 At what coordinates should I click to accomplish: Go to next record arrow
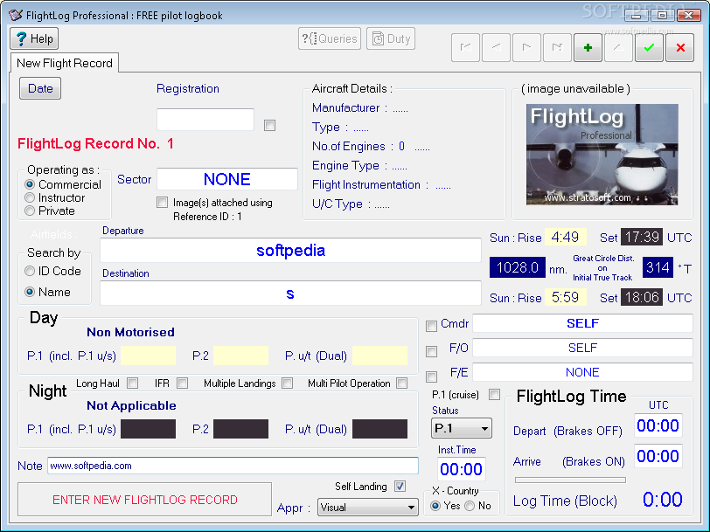point(526,47)
